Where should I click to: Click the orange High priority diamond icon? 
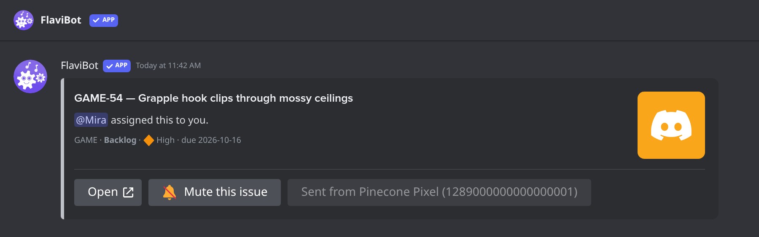click(149, 140)
